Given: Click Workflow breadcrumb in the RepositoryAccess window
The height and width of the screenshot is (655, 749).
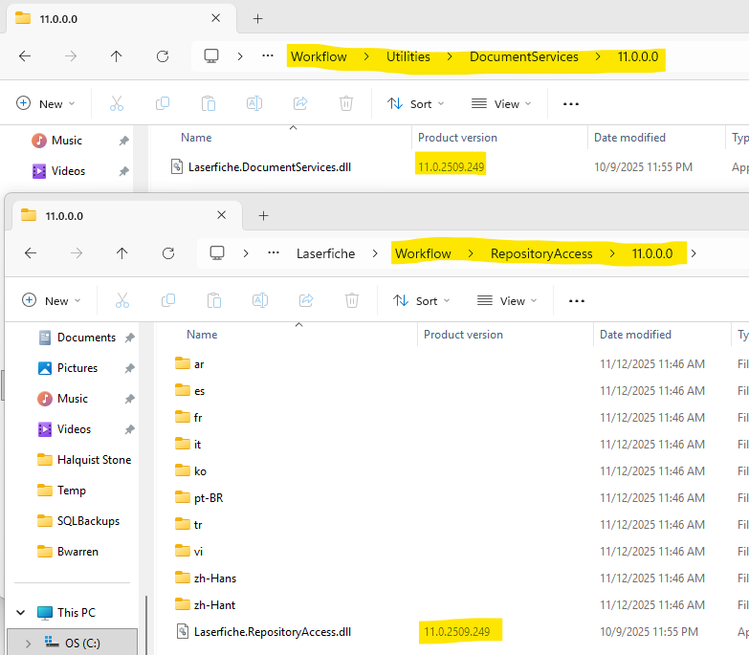Looking at the screenshot, I should tap(423, 253).
